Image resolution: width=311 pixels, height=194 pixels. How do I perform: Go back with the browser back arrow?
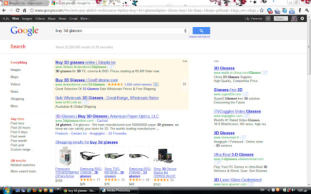[x=4, y=10]
